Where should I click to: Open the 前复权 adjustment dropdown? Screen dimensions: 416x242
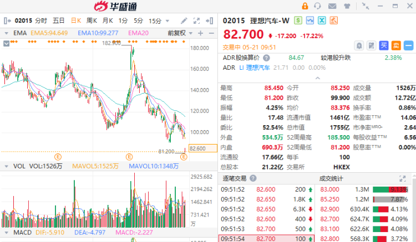tap(190, 33)
